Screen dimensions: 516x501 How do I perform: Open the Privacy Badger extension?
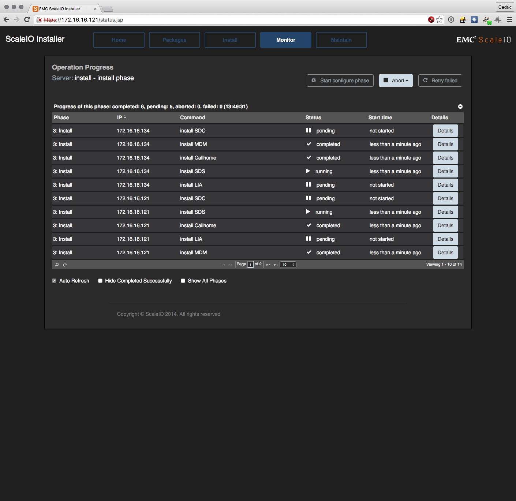(486, 20)
